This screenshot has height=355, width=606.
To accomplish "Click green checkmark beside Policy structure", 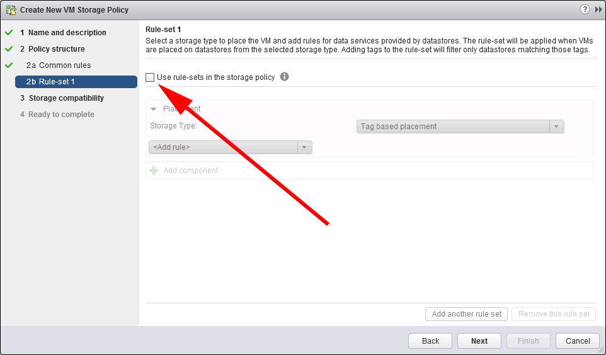I will click(9, 49).
